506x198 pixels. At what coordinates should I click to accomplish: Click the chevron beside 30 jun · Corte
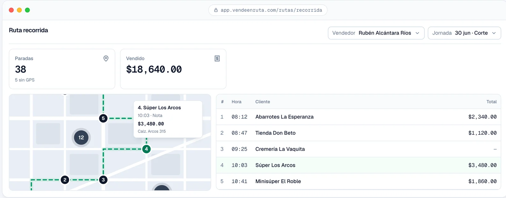[x=494, y=33]
